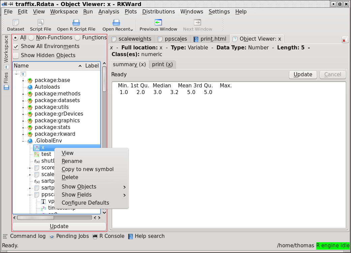Enable Show Hidden Objects checkbox

coord(16,55)
